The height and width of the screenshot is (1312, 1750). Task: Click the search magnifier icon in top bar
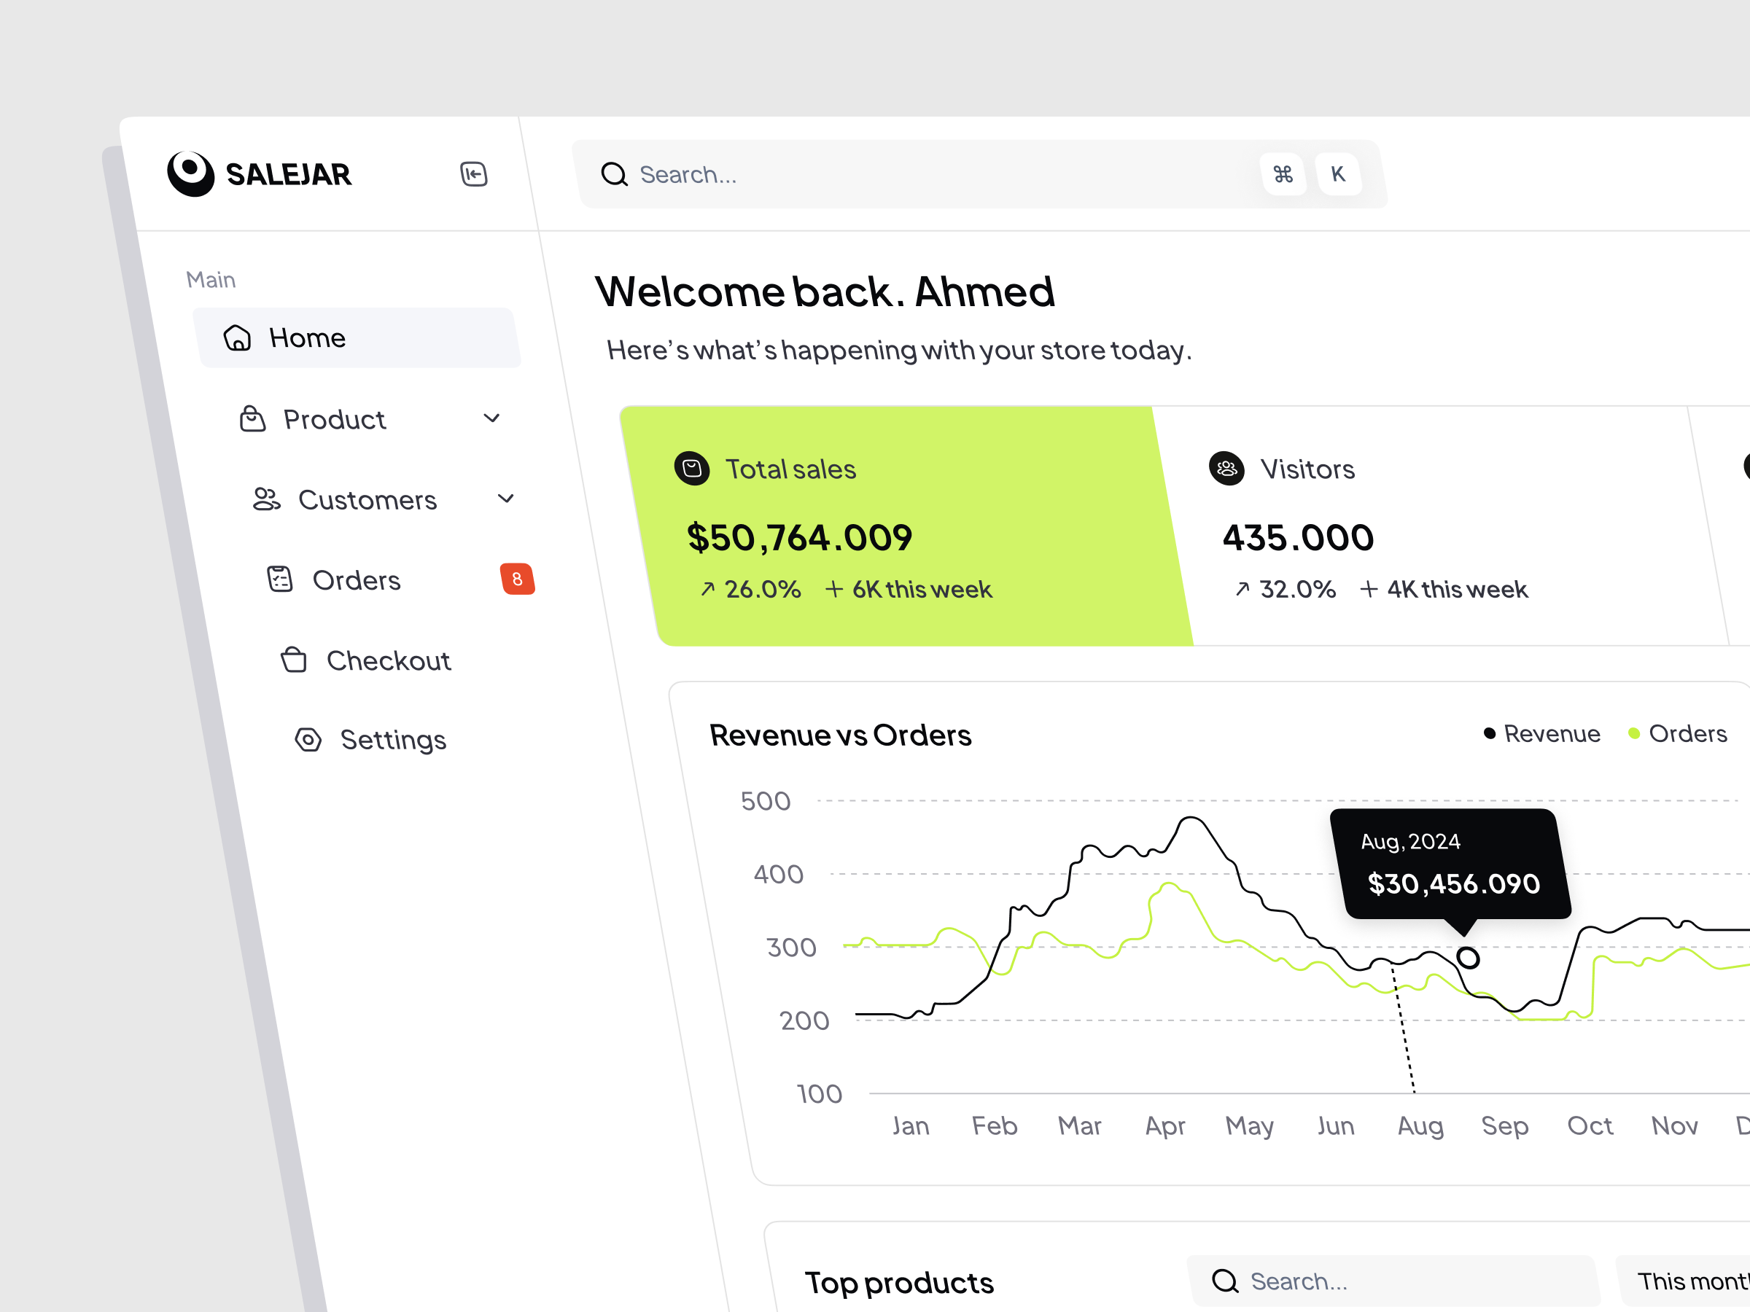pos(614,174)
